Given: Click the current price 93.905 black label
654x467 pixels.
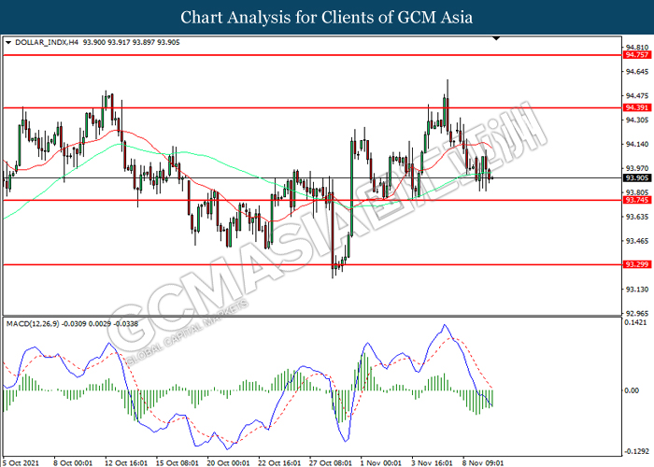Looking at the screenshot, I should pos(636,178).
